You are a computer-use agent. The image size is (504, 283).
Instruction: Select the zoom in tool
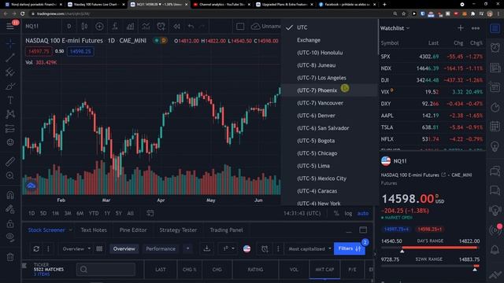click(x=10, y=175)
